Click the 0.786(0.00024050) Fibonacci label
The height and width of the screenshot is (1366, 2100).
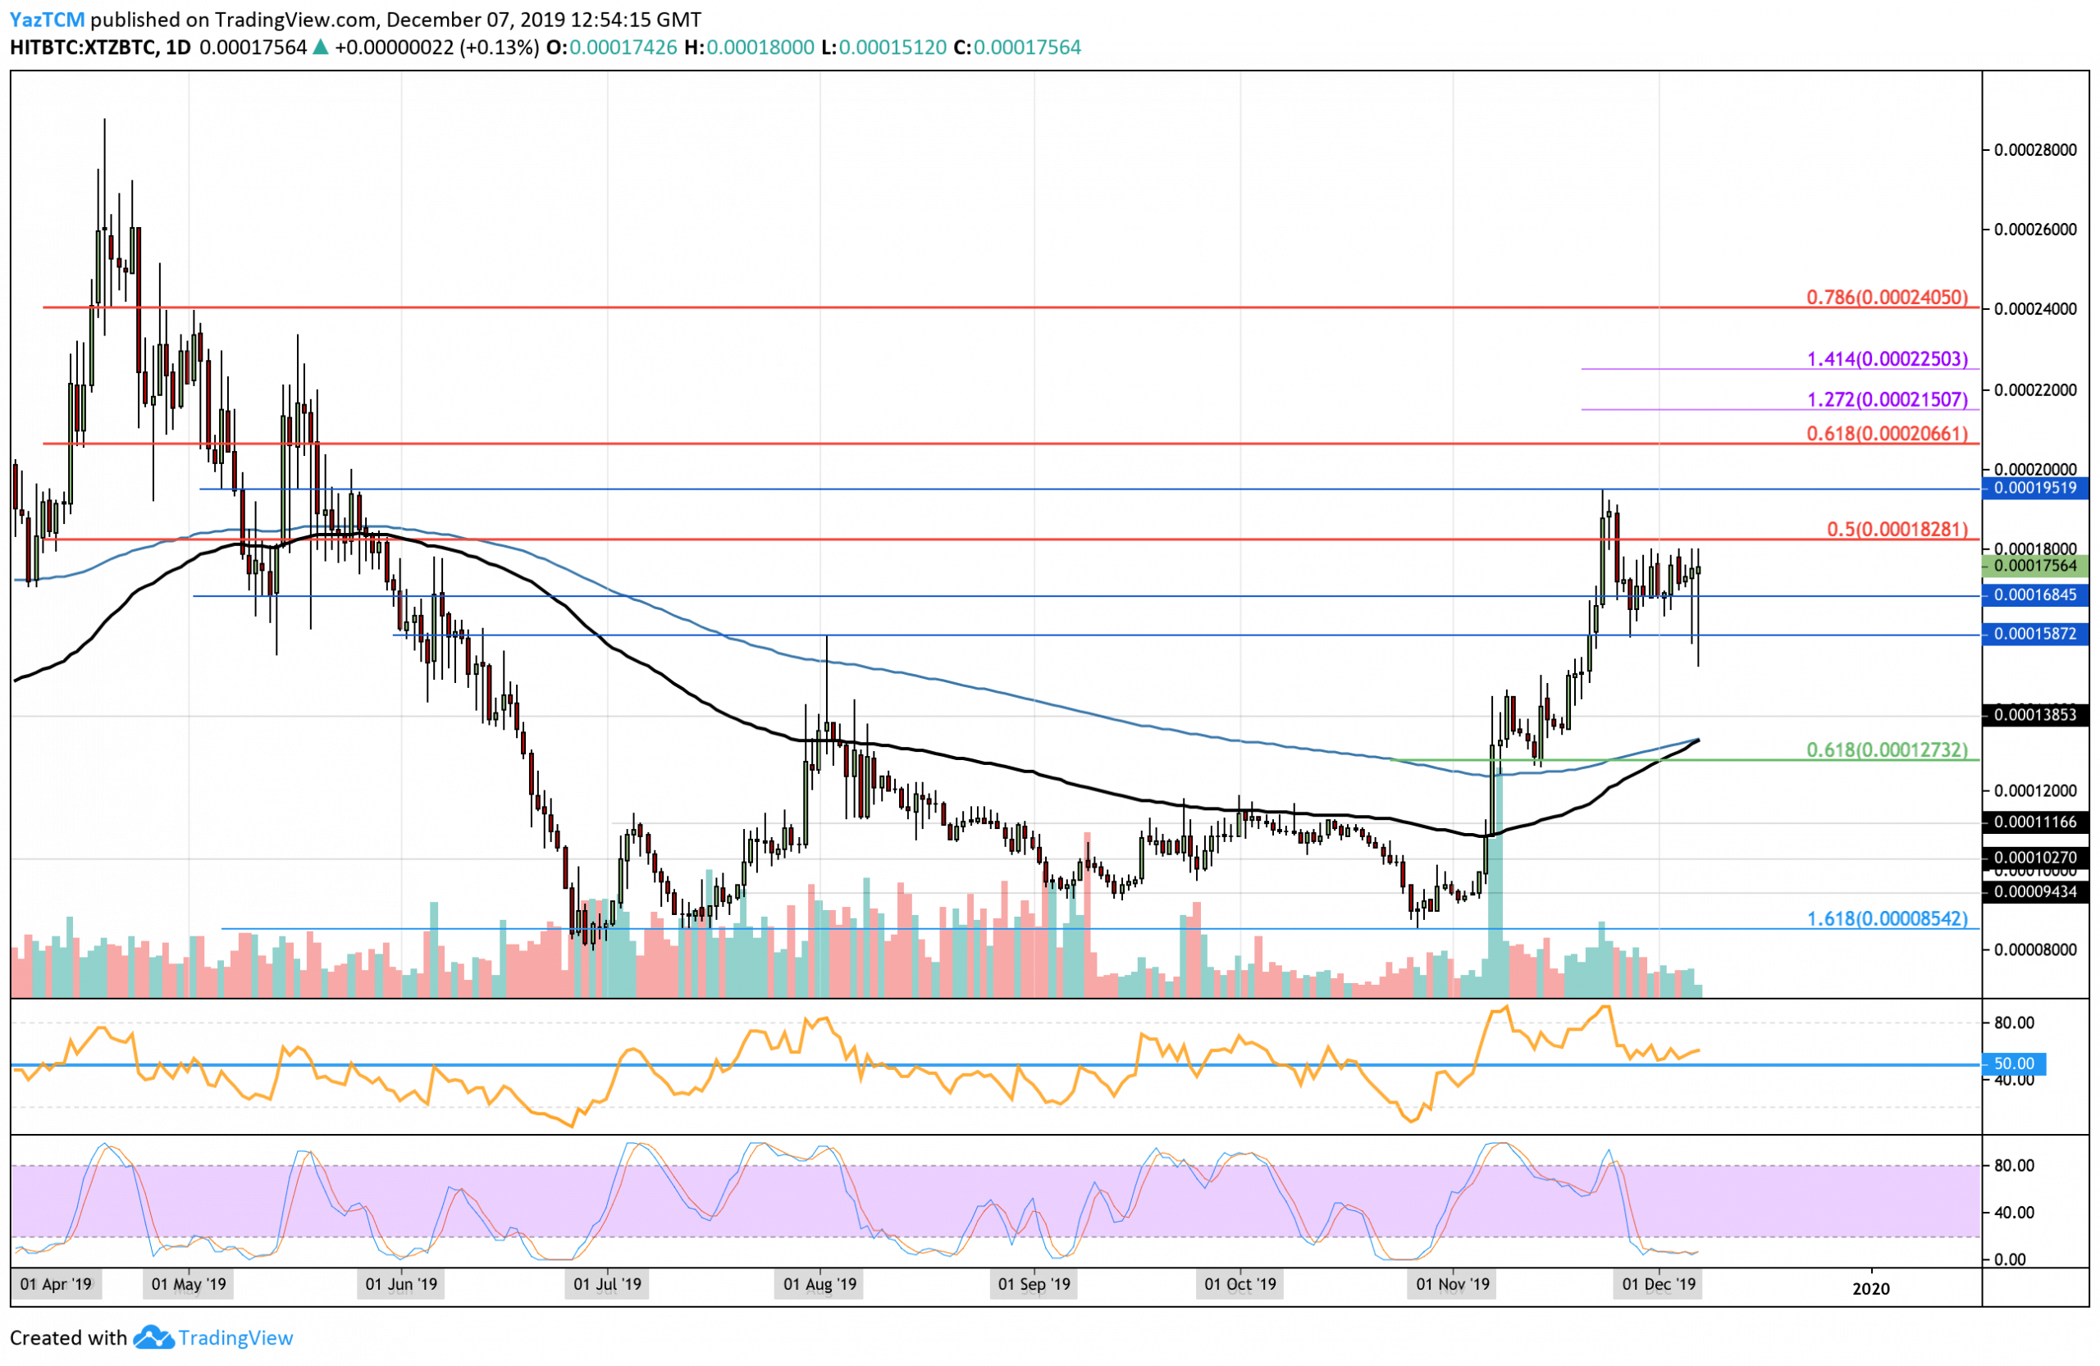pyautogui.click(x=1888, y=297)
